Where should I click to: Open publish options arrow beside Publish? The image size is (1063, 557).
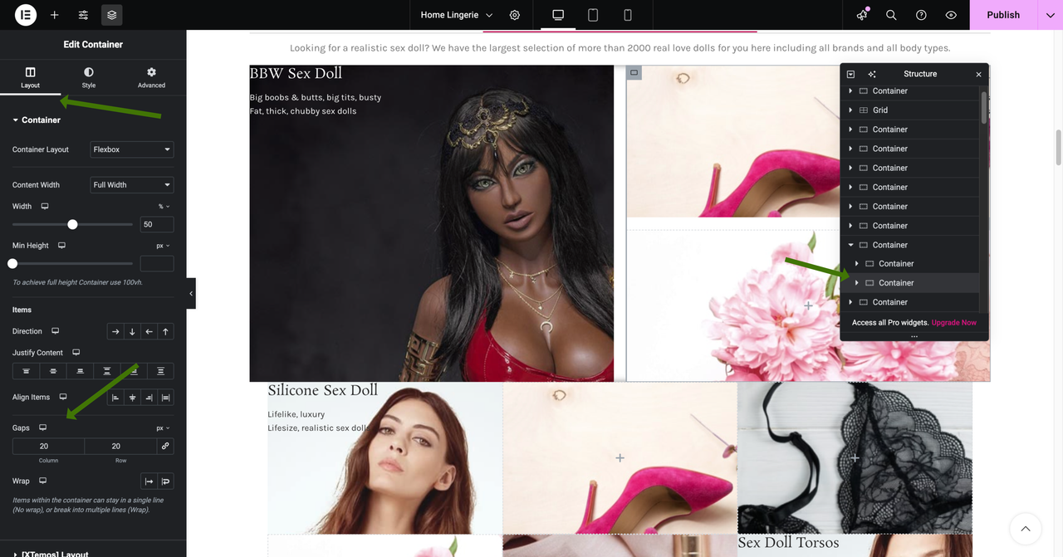coord(1051,15)
